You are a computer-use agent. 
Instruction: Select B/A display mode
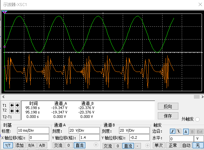tap(31, 145)
